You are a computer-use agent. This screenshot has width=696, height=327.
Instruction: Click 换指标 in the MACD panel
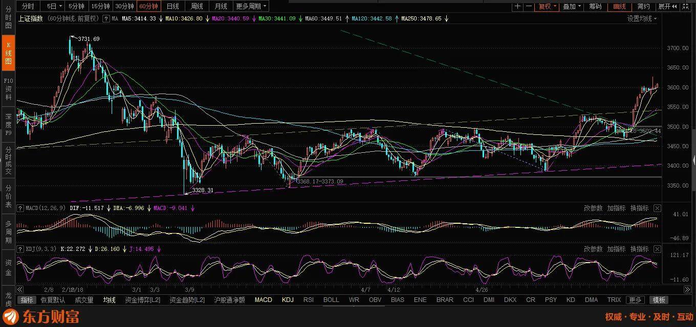pos(640,208)
